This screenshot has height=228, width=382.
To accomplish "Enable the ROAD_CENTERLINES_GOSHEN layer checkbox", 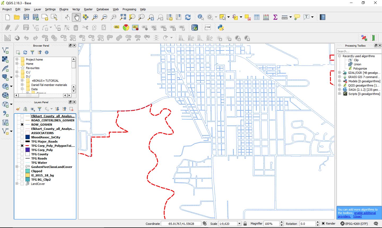I will pos(22,120).
